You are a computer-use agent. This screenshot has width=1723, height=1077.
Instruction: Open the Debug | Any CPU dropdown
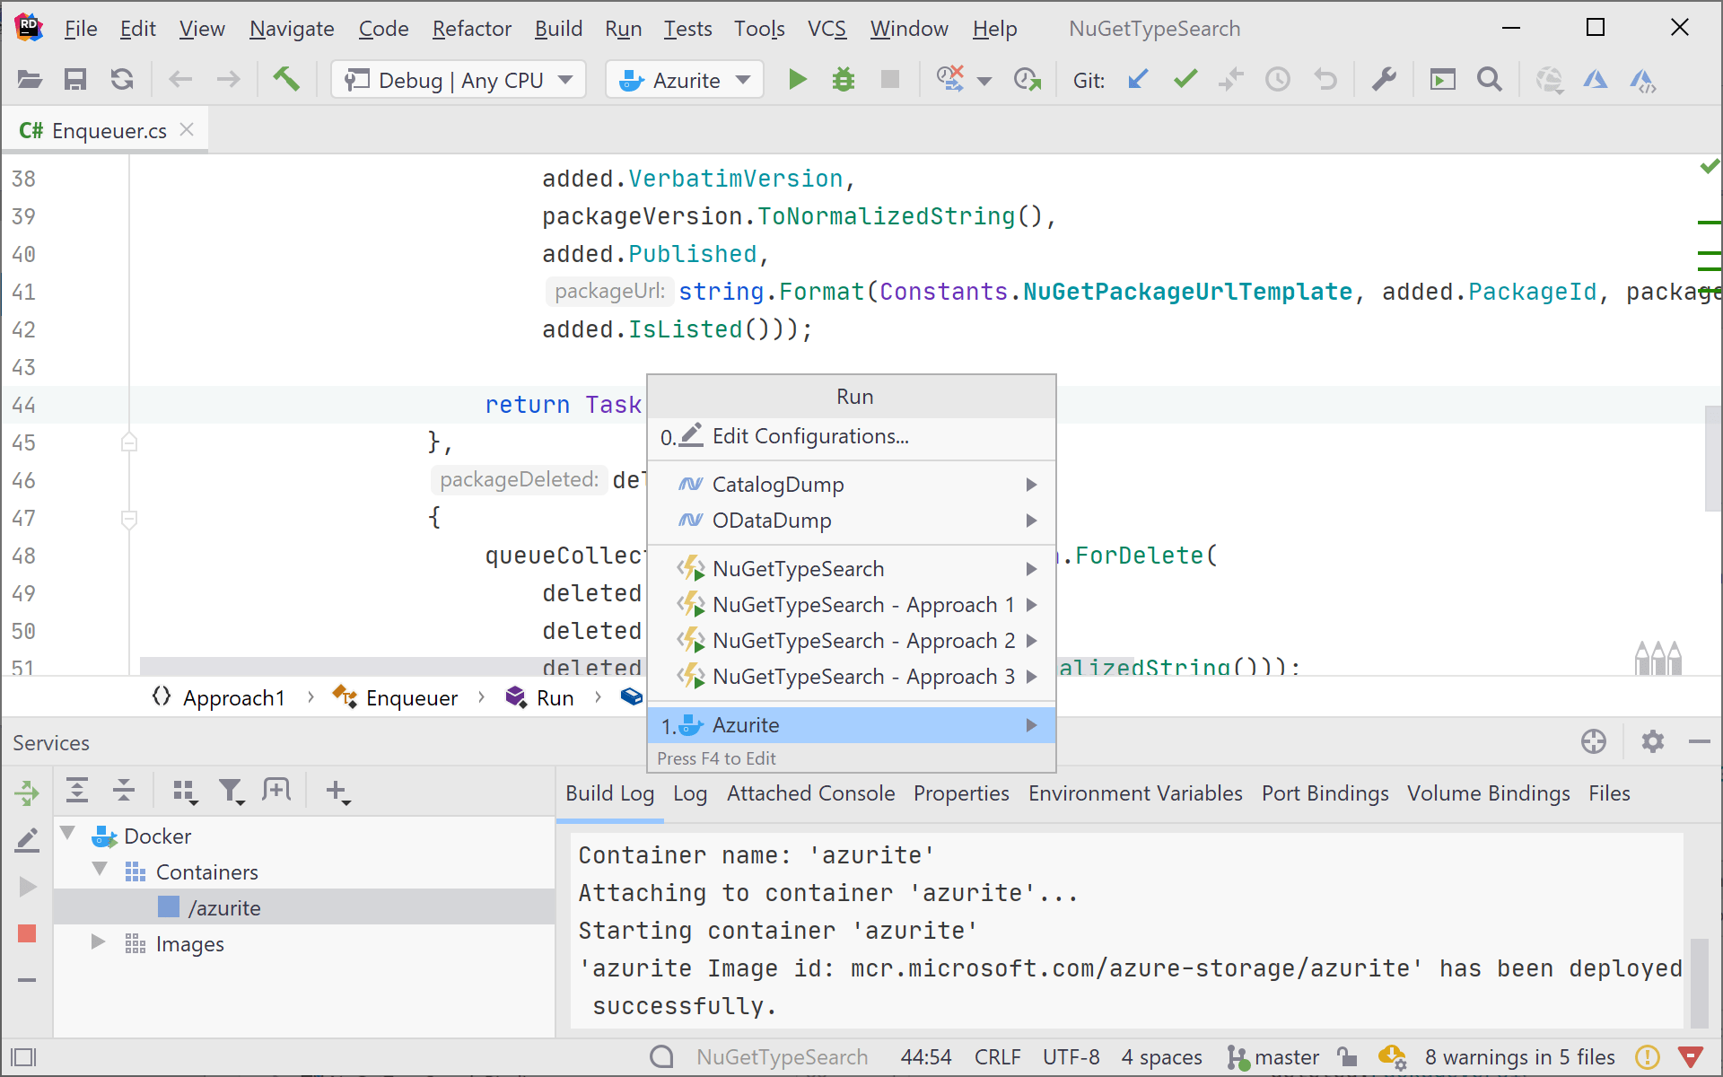[x=459, y=80]
